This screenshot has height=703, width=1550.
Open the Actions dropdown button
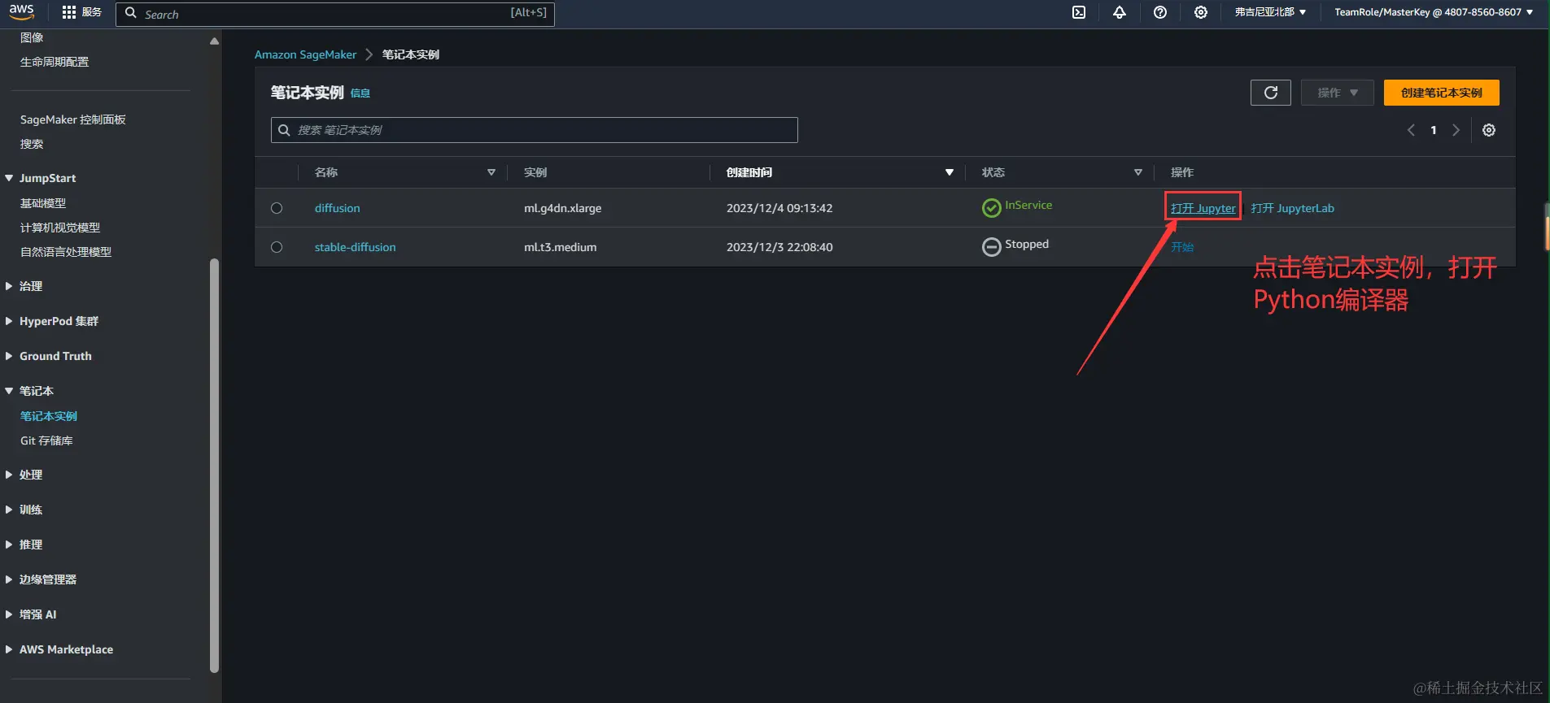1338,93
